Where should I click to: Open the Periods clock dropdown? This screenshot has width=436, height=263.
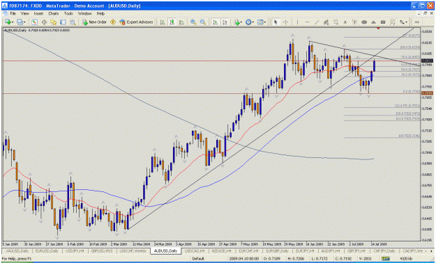coord(249,22)
